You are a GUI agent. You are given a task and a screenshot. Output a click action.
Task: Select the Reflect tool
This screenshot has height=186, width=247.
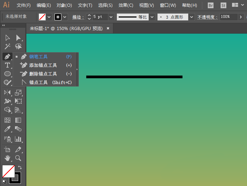coord(7,92)
